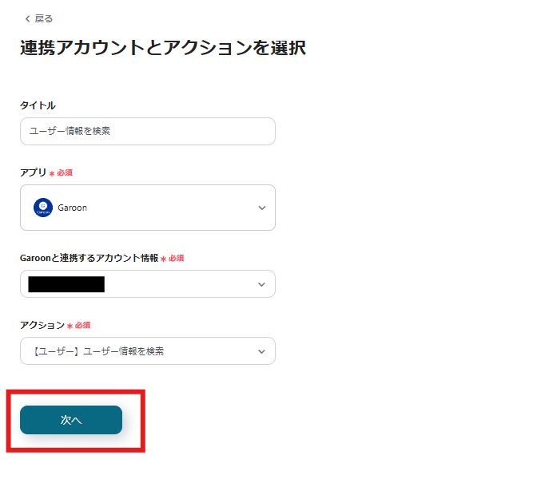
Task: Select the Garoon text in app selector
Action: [73, 208]
